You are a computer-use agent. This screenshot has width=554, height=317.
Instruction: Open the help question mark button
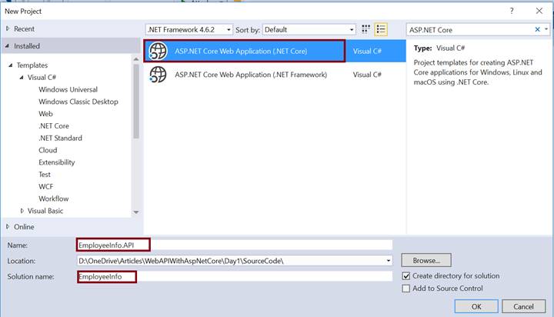[512, 11]
